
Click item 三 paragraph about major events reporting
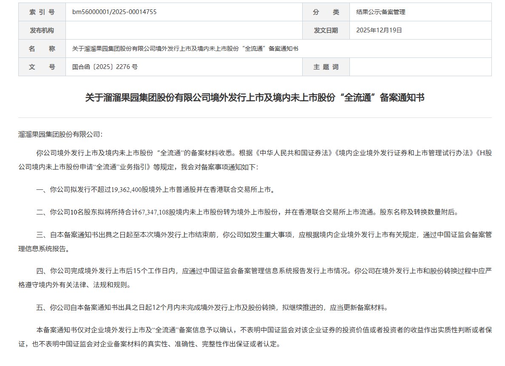point(255,242)
